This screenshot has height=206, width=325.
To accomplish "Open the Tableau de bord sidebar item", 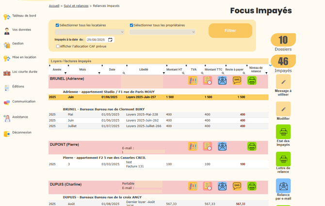I will click(x=24, y=16).
